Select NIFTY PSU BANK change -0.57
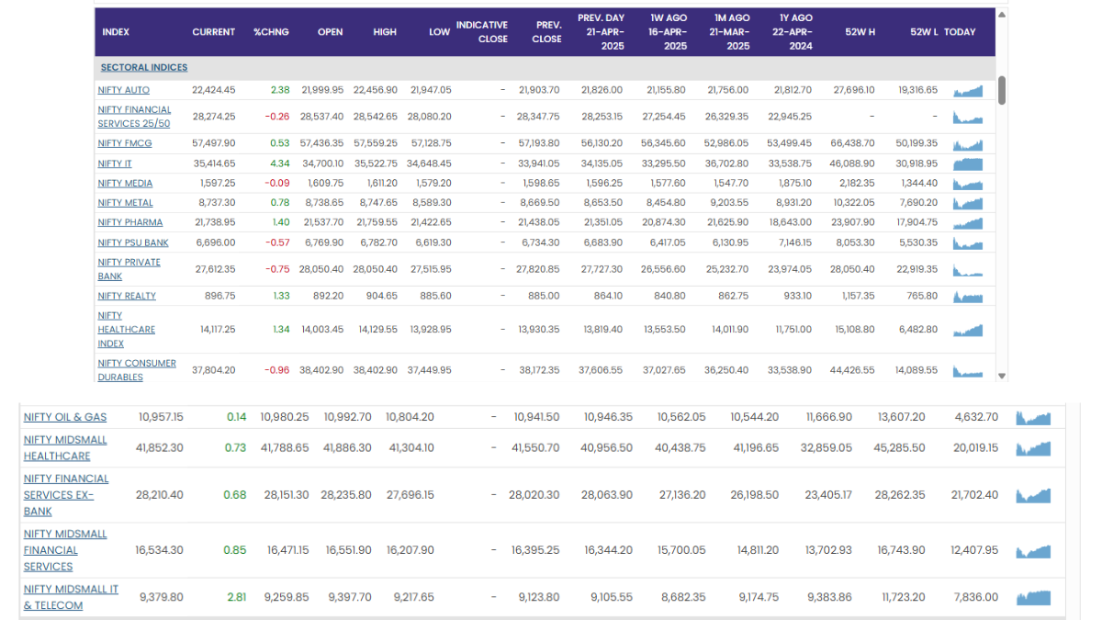 click(x=277, y=242)
